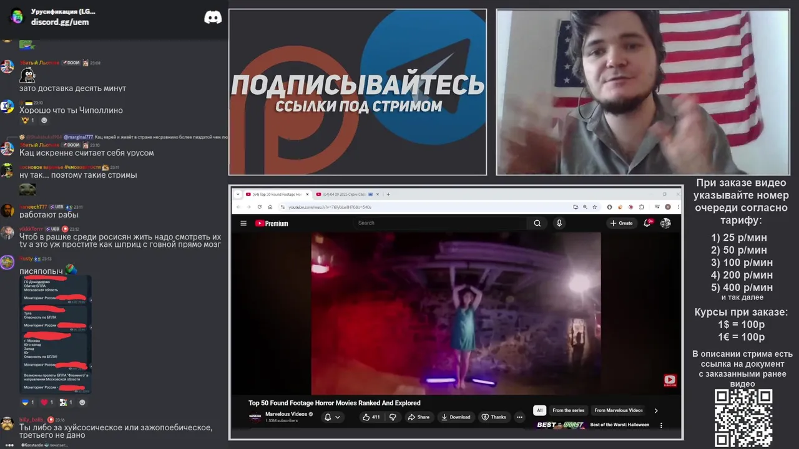Click the '3) 100 р/мин' tariff line

coord(742,263)
